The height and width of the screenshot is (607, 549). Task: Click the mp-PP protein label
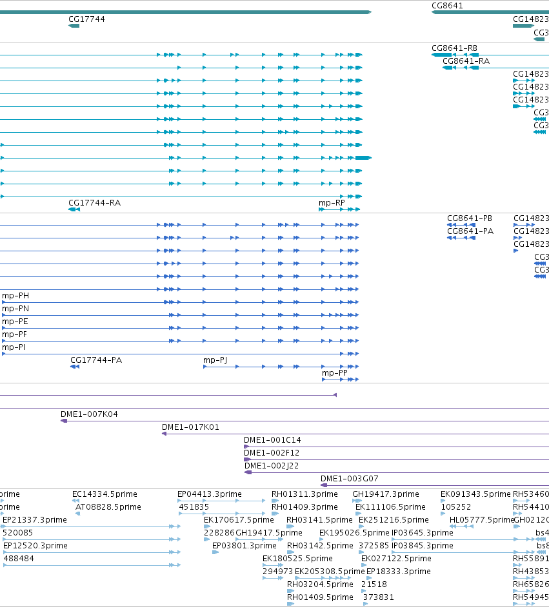click(335, 373)
